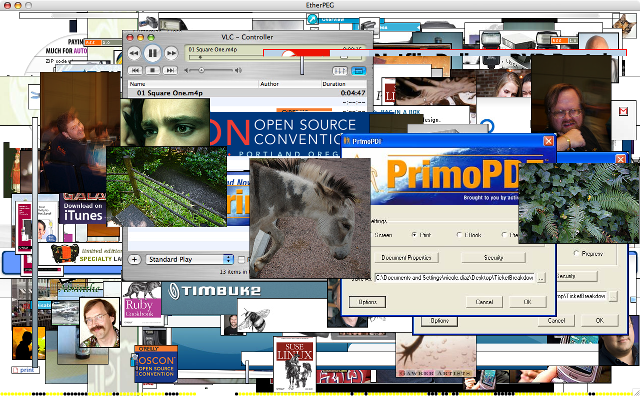The image size is (640, 396).
Task: Click the Gmail envelope icon
Action: coord(623,111)
